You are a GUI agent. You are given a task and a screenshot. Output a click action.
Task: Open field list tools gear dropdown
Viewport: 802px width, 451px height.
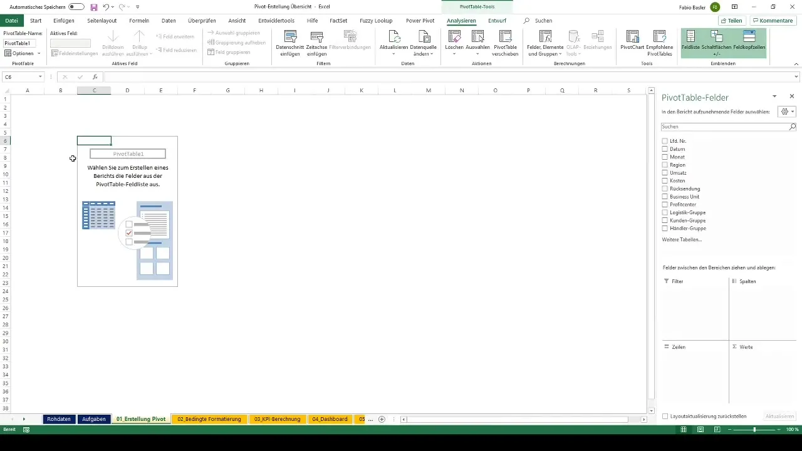tap(786, 111)
